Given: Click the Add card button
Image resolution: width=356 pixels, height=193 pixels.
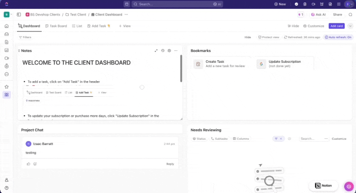Looking at the screenshot, I should click(337, 26).
